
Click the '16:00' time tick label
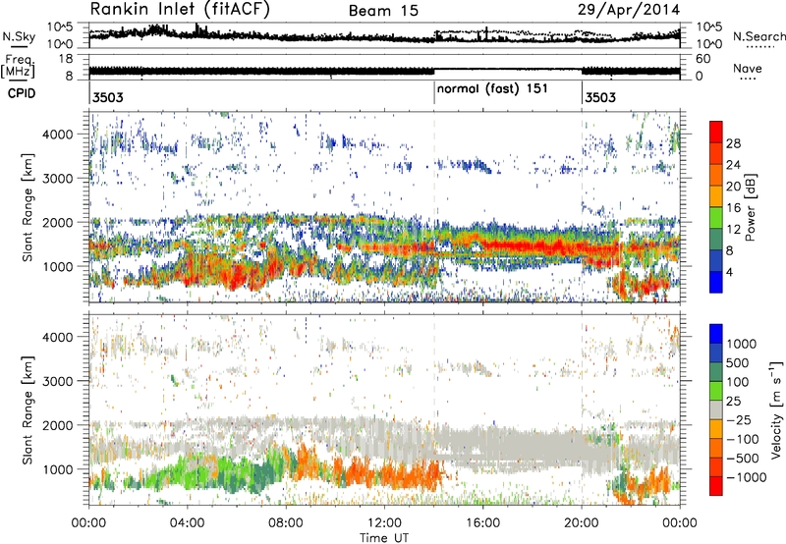[482, 523]
